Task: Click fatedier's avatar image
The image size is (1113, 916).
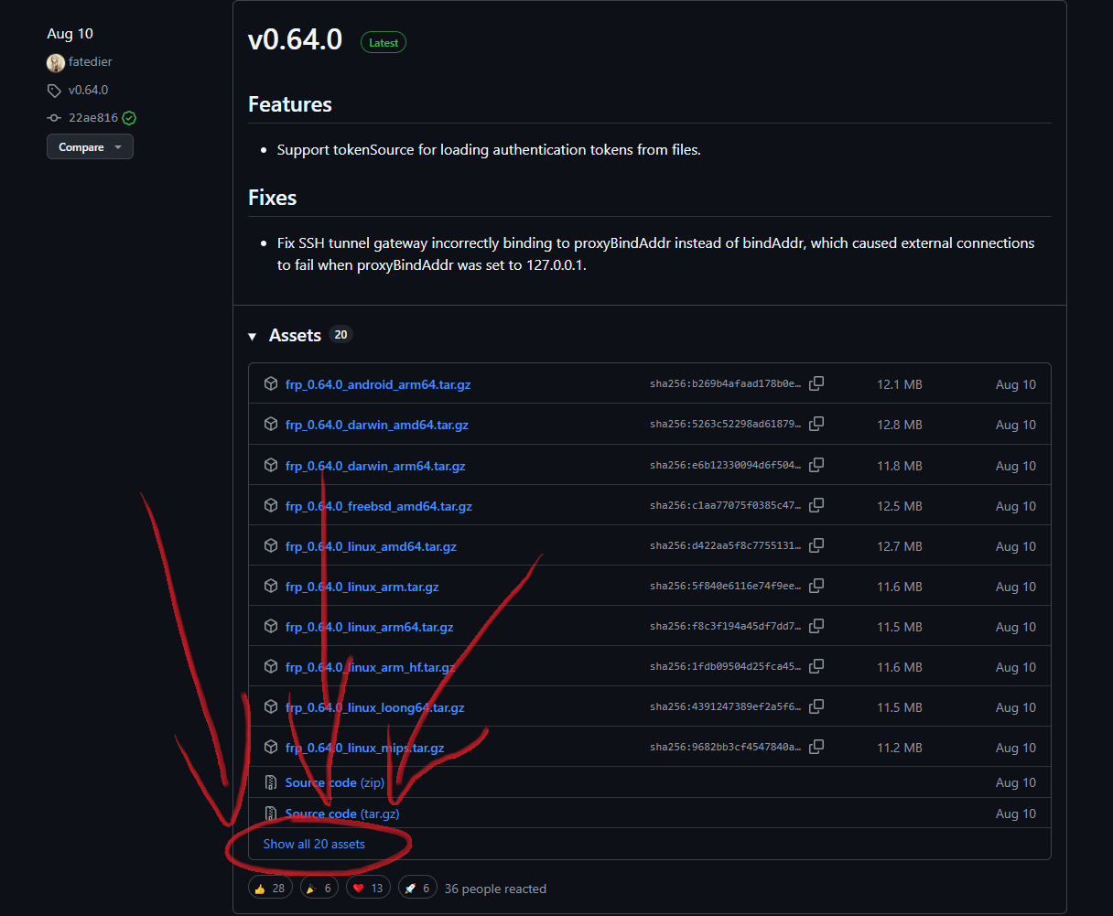Action: point(56,62)
